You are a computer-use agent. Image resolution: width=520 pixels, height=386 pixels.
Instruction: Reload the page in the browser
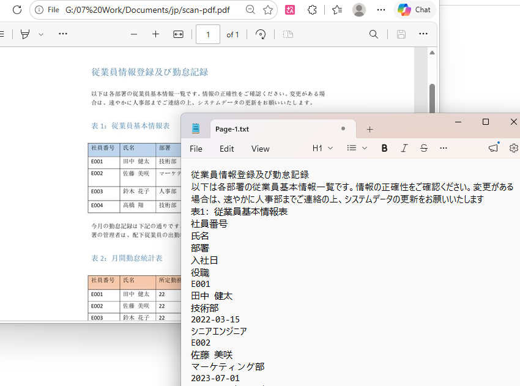[x=17, y=10]
